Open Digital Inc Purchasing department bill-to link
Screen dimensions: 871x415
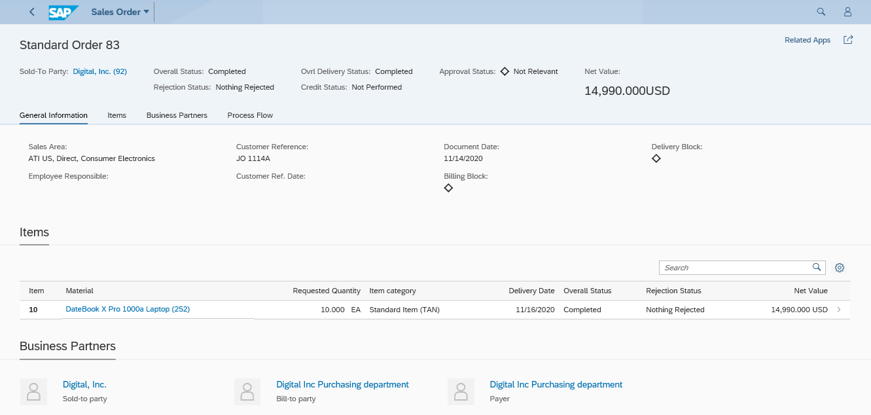click(342, 384)
